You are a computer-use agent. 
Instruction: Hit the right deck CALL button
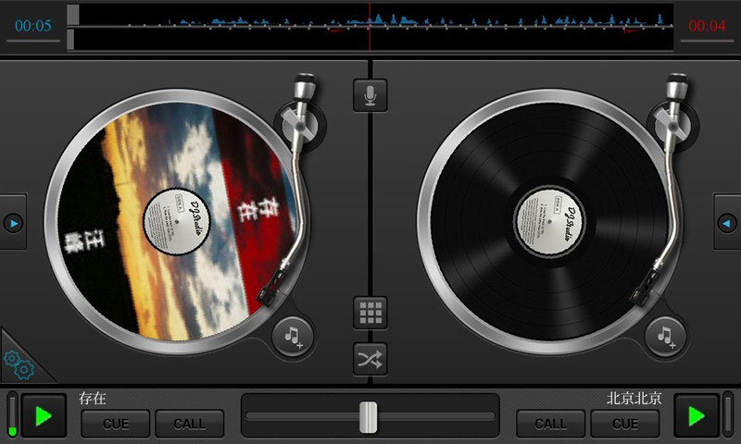[x=550, y=424]
